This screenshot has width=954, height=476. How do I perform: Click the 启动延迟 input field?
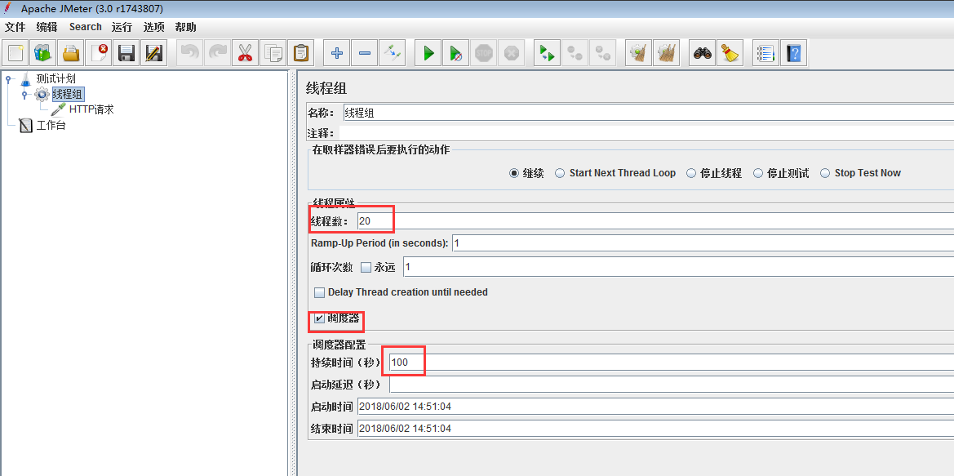672,385
